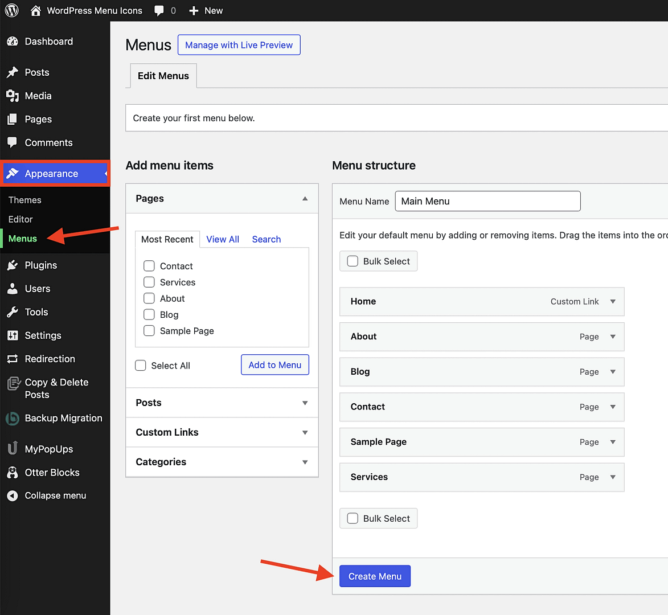Viewport: 668px width, 615px height.
Task: Click the Media library icon
Action: tap(13, 96)
